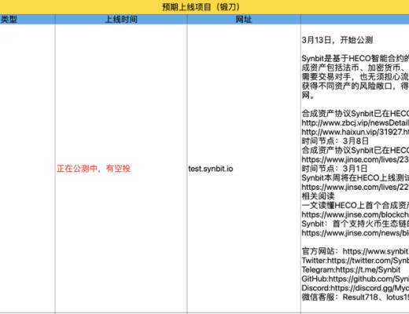
Task: Open the official website synbit link
Action: [376, 251]
